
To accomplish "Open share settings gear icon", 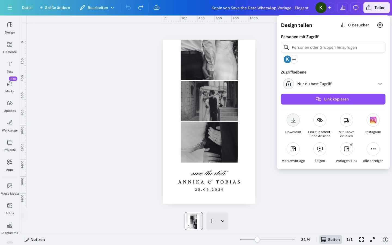I will pos(380,25).
